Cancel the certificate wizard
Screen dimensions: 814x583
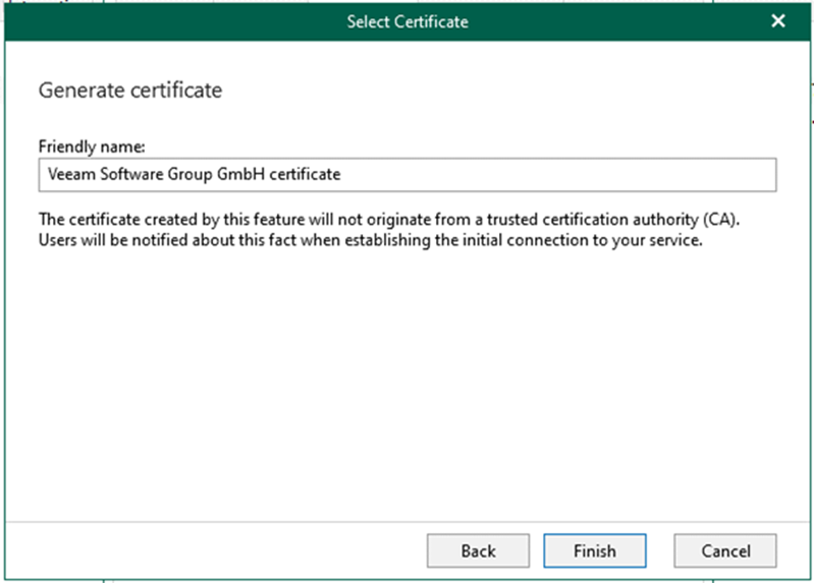725,551
